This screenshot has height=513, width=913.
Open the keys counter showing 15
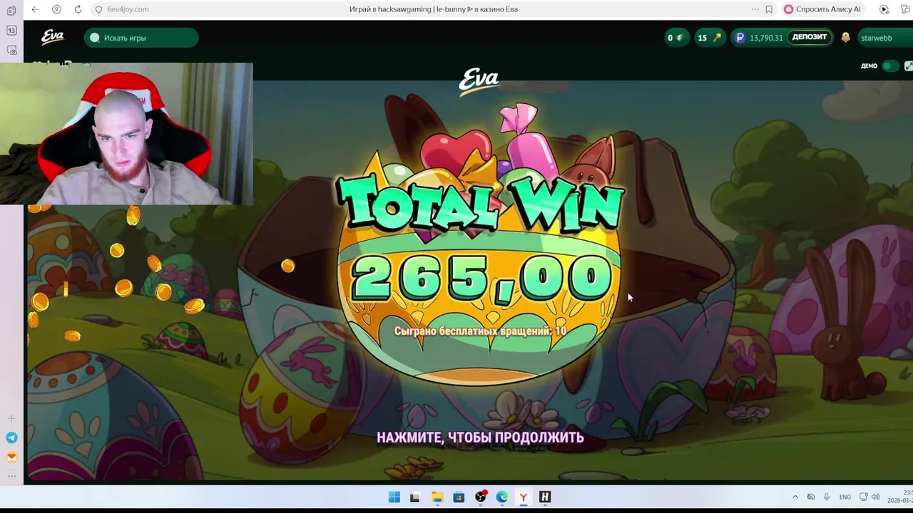[709, 38]
